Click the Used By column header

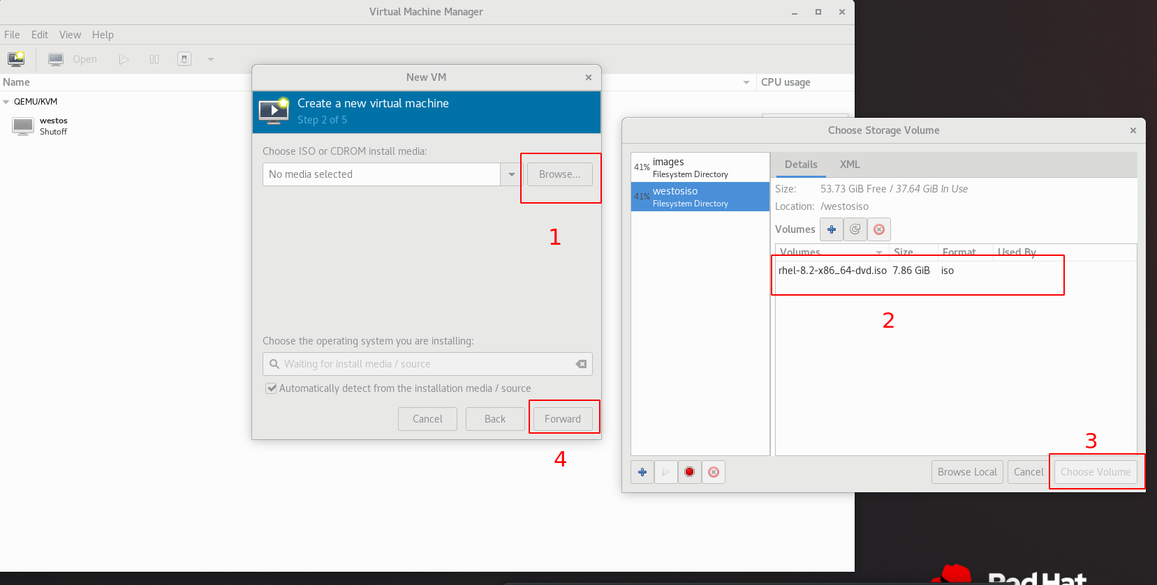(x=1017, y=252)
